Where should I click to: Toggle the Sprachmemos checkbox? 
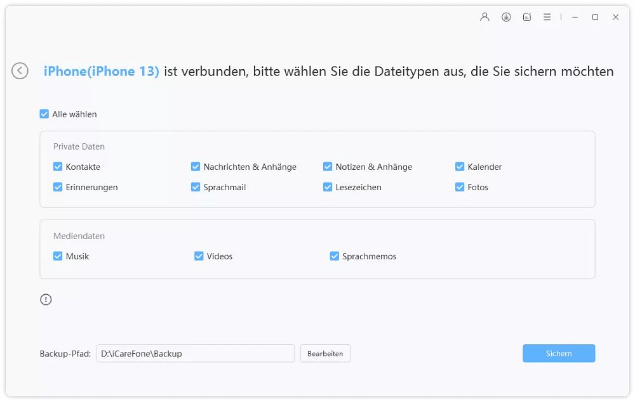point(334,256)
